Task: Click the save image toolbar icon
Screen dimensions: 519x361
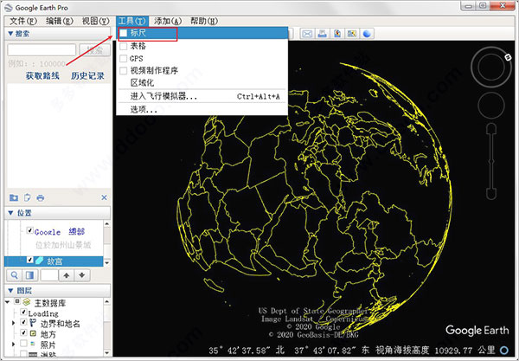Action: [337, 34]
